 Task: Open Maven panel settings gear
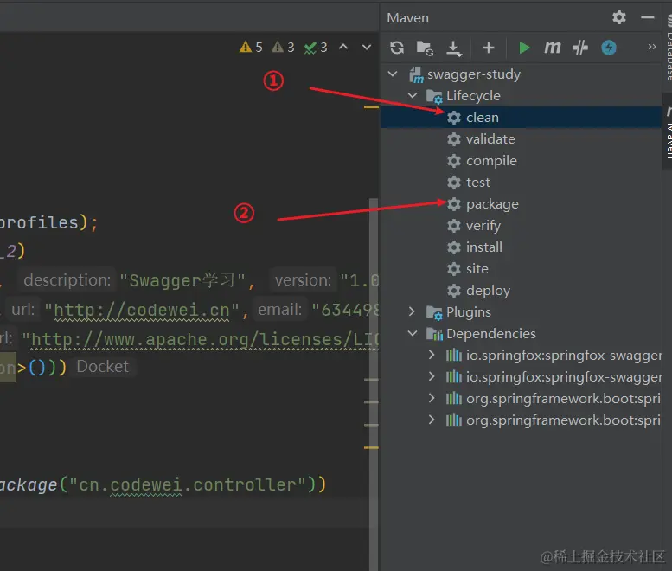click(619, 17)
